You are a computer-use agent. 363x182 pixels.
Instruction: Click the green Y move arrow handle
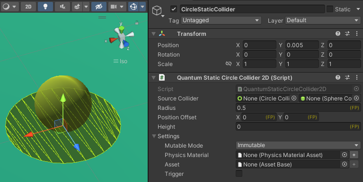point(63,98)
